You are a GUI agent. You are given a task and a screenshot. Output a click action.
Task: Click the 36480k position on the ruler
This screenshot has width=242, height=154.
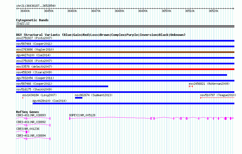[119, 11]
